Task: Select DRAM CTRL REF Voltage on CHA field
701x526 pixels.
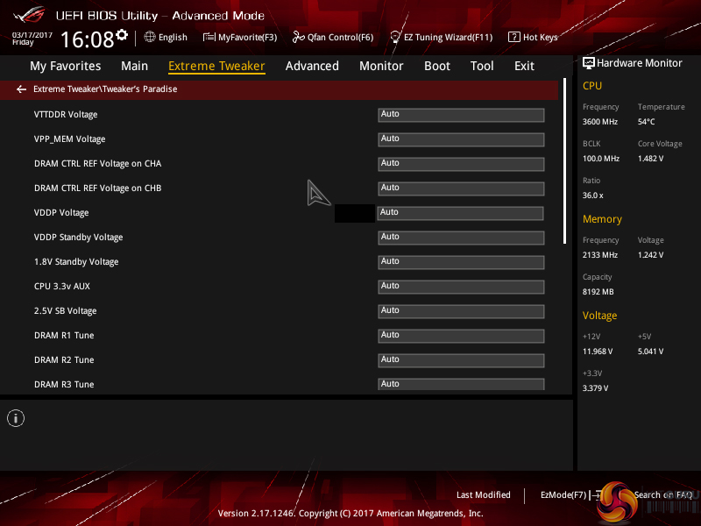Action: (461, 164)
